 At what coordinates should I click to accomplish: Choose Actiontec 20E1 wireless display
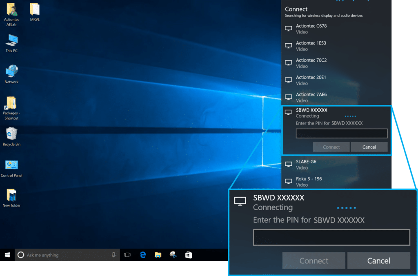(x=336, y=80)
